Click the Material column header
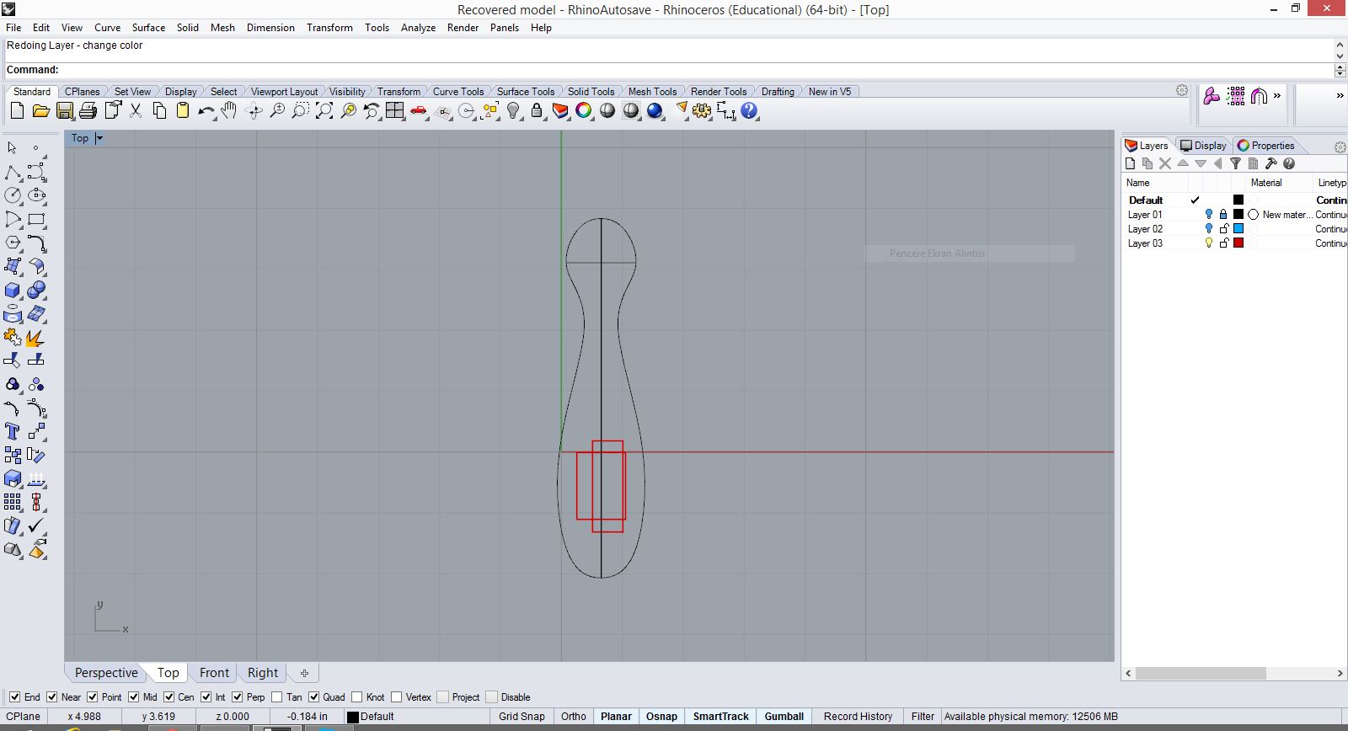Screen dimensions: 1348x731 [1266, 183]
